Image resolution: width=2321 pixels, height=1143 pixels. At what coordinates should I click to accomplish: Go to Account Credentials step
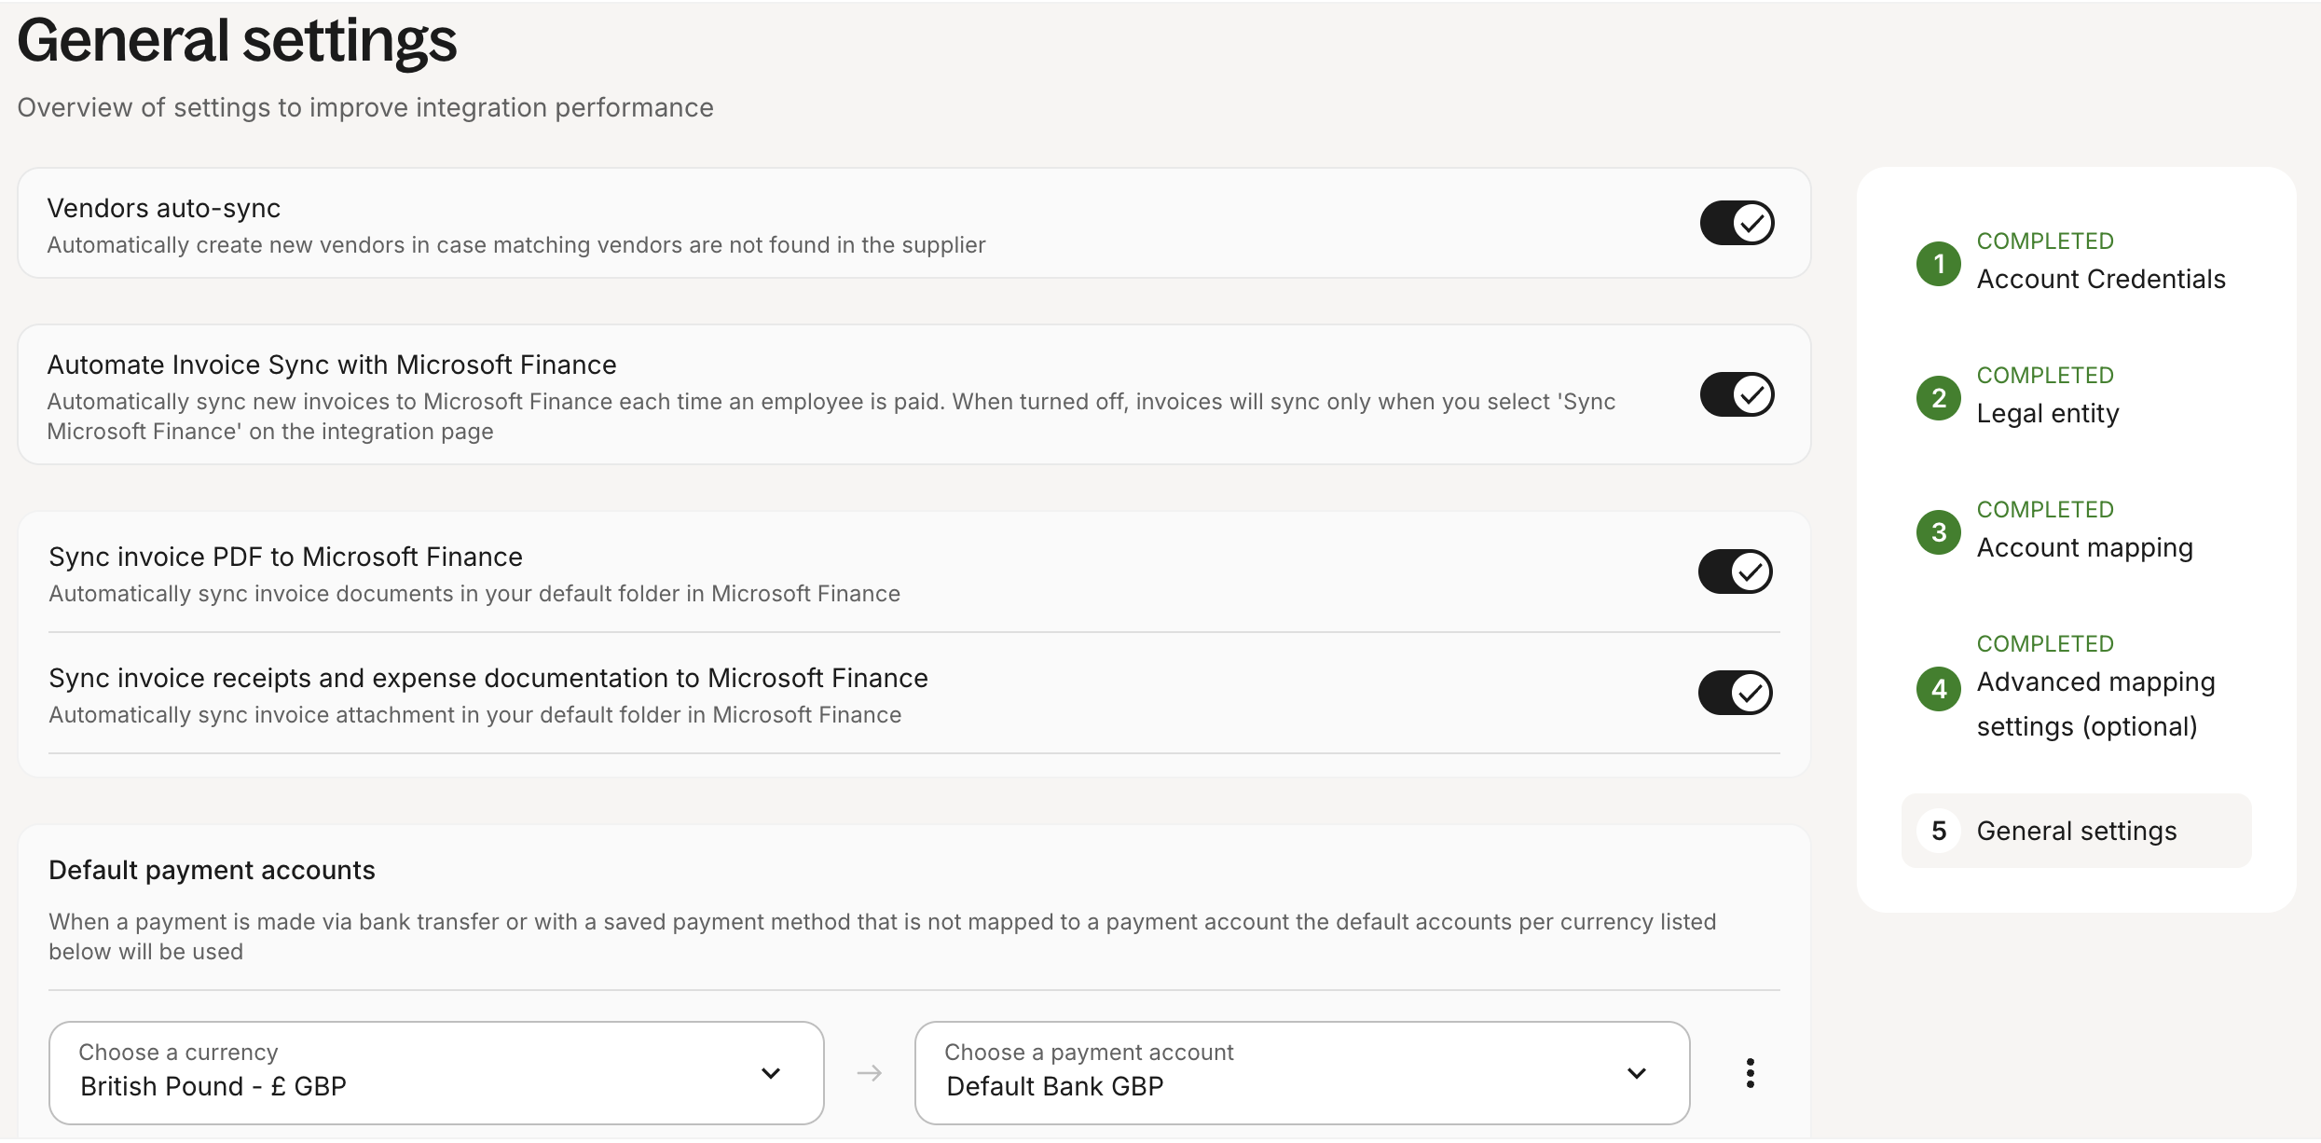tap(2101, 279)
